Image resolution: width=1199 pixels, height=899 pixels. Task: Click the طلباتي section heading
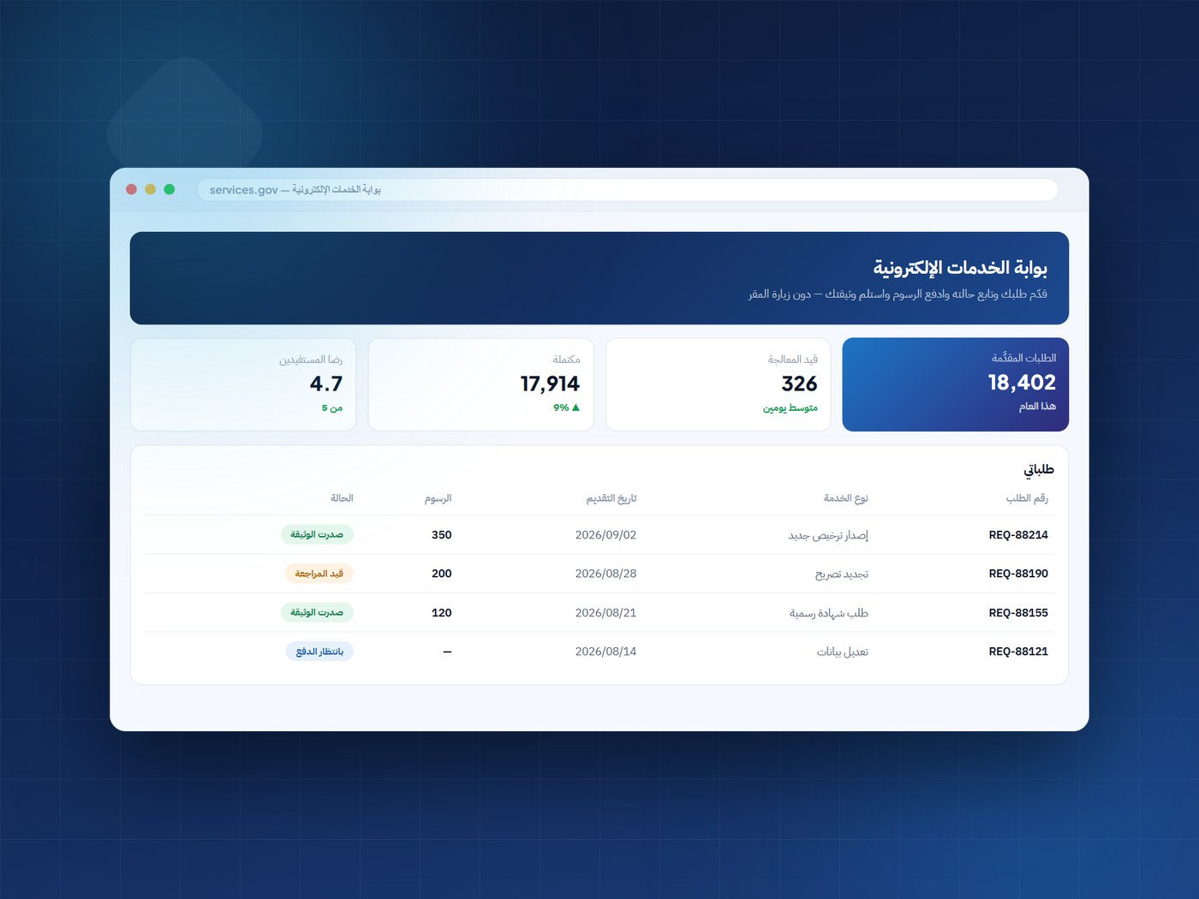[1039, 469]
